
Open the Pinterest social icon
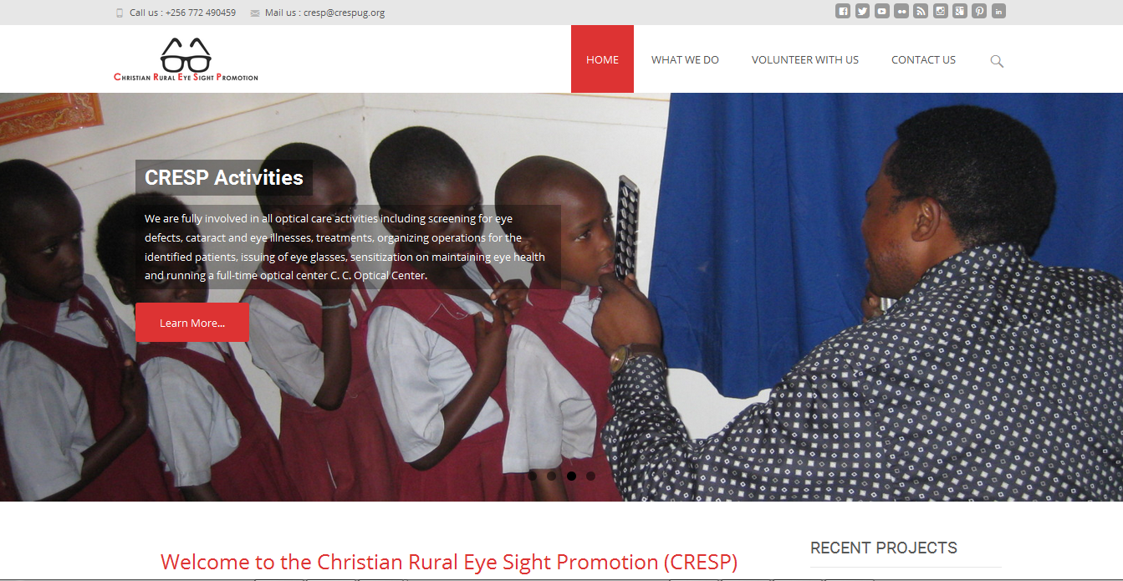pyautogui.click(x=979, y=11)
